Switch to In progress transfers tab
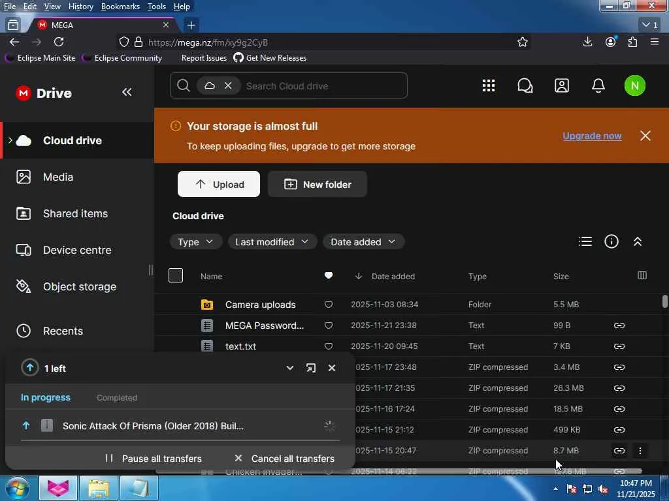Viewport: 669px width, 501px height. 45,397
